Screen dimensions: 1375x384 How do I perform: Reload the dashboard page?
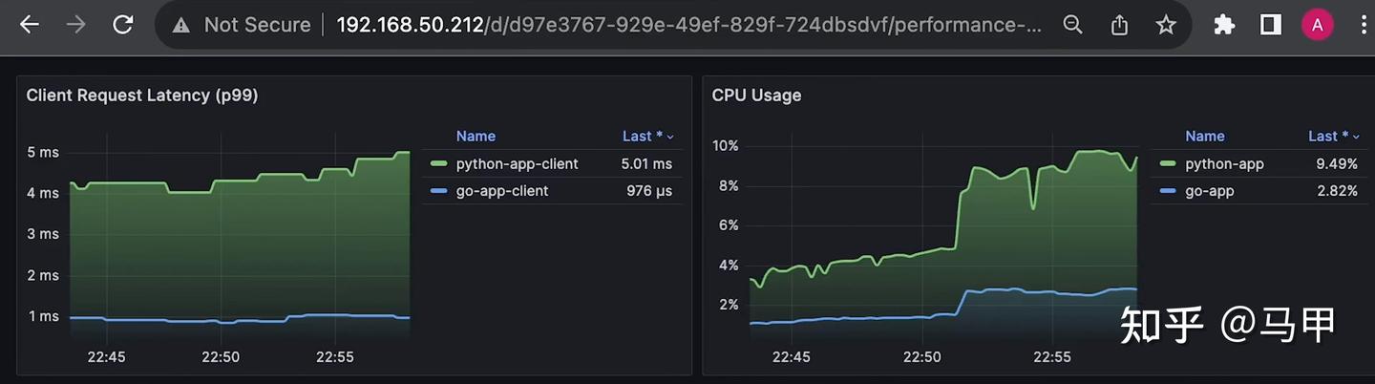coord(122,25)
